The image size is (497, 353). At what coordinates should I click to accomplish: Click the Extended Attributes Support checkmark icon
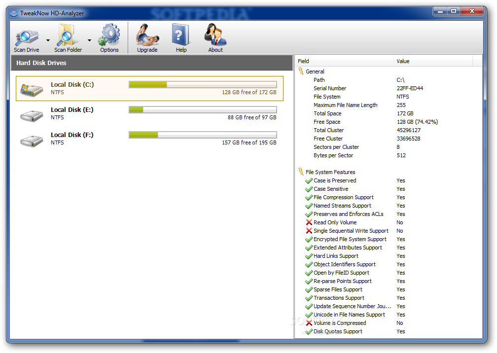309,248
